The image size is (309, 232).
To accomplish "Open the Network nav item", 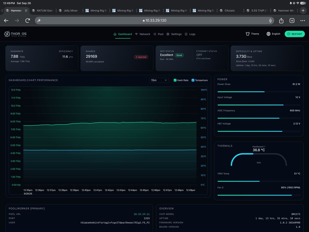I will coord(142,34).
